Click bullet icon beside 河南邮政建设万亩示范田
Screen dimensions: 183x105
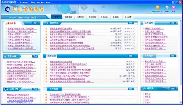(46, 49)
